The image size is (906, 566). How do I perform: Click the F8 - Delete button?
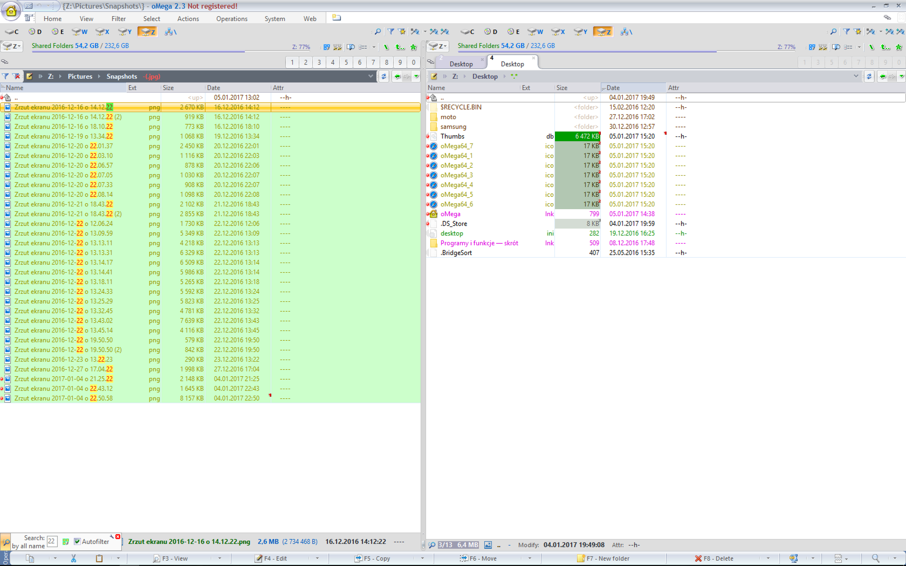click(714, 558)
